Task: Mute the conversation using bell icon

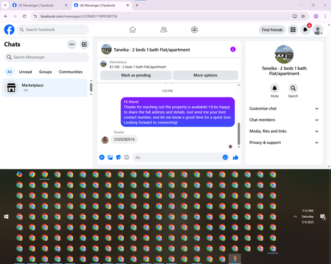Action: pyautogui.click(x=275, y=88)
